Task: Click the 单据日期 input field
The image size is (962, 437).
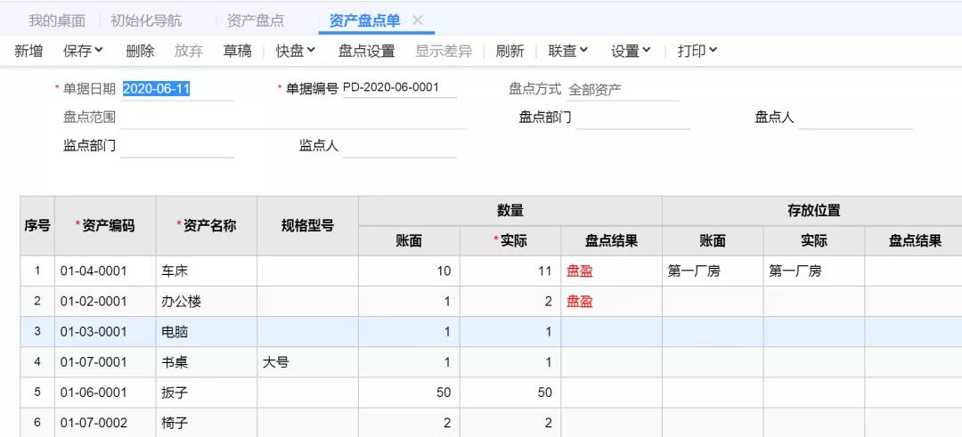Action: tap(176, 89)
